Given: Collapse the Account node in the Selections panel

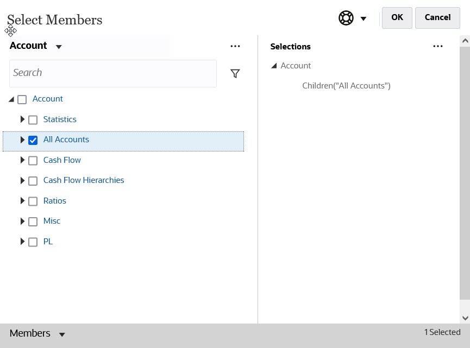Looking at the screenshot, I should coord(274,65).
